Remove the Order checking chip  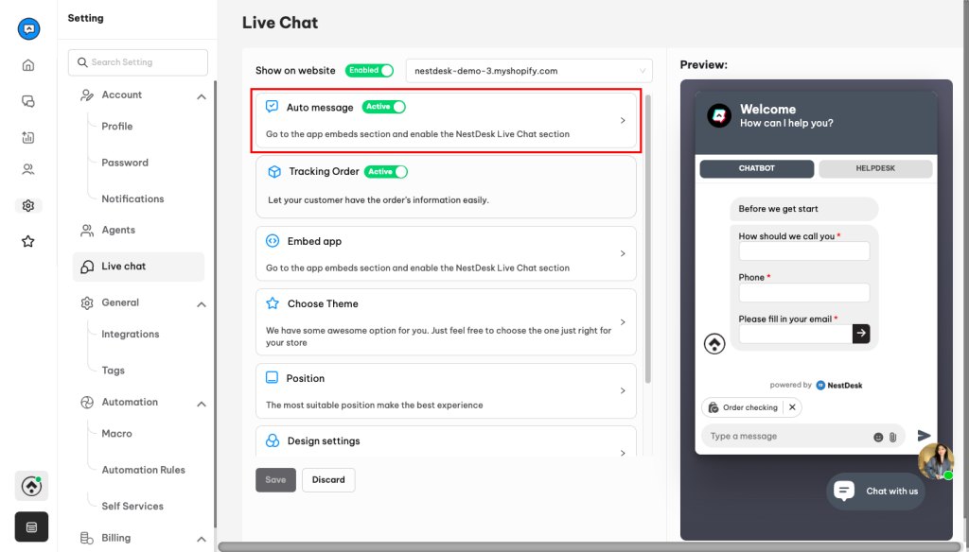[792, 406]
